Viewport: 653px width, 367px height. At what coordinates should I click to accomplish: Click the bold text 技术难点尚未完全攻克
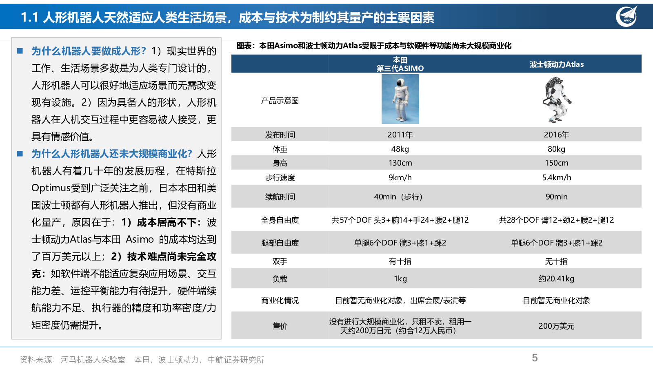(x=123, y=265)
